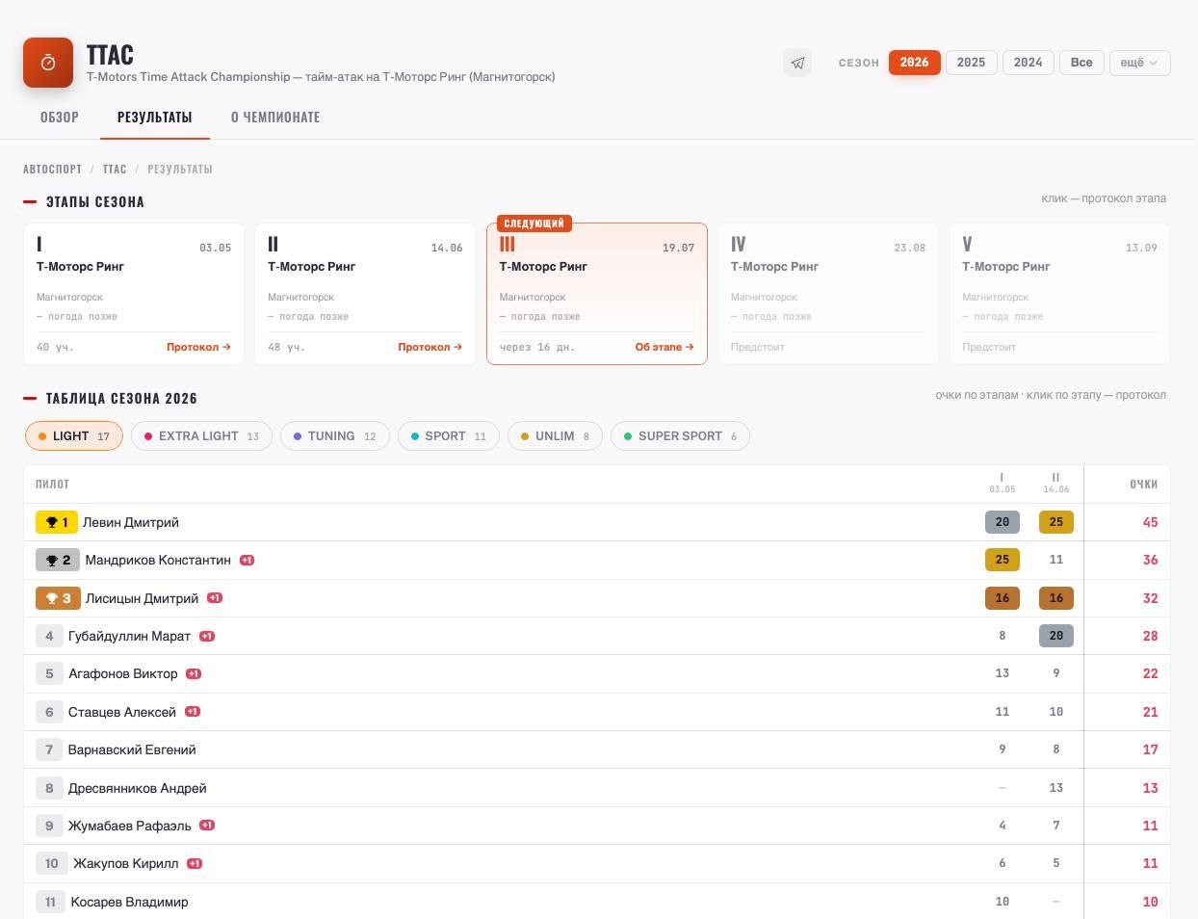Switch to the РЕЗУЛЬТАТЫ tab

pos(155,118)
